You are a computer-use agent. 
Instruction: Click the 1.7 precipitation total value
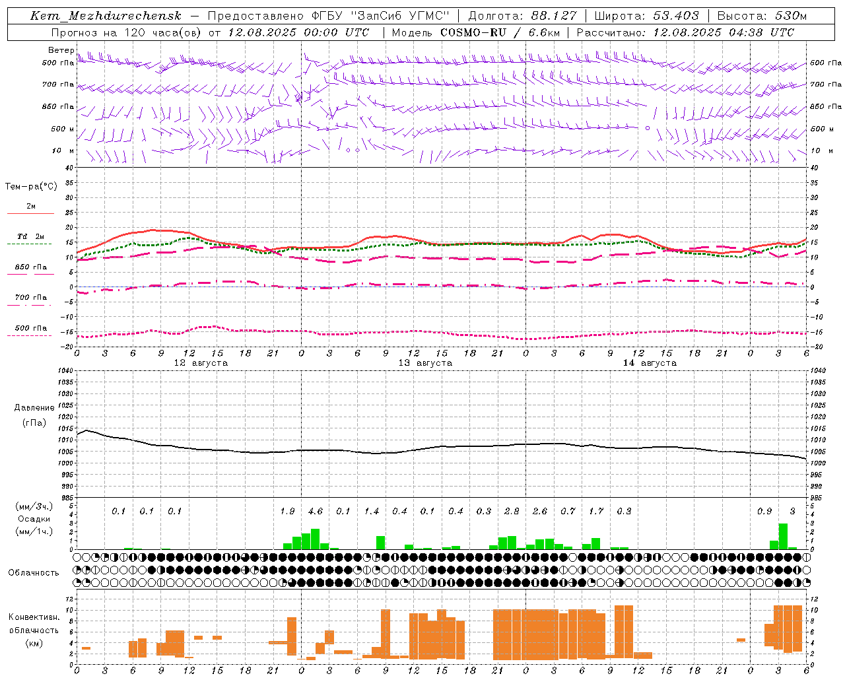point(596,511)
